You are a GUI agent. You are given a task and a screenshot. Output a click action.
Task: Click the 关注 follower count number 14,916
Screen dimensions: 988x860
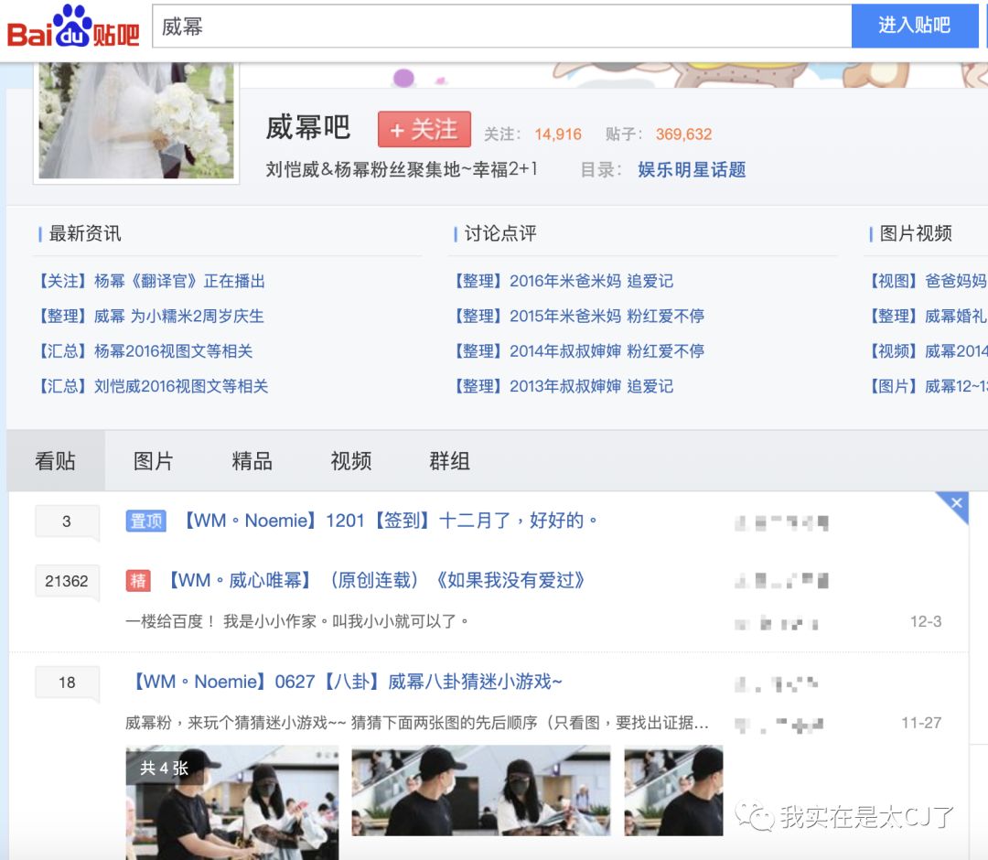559,134
